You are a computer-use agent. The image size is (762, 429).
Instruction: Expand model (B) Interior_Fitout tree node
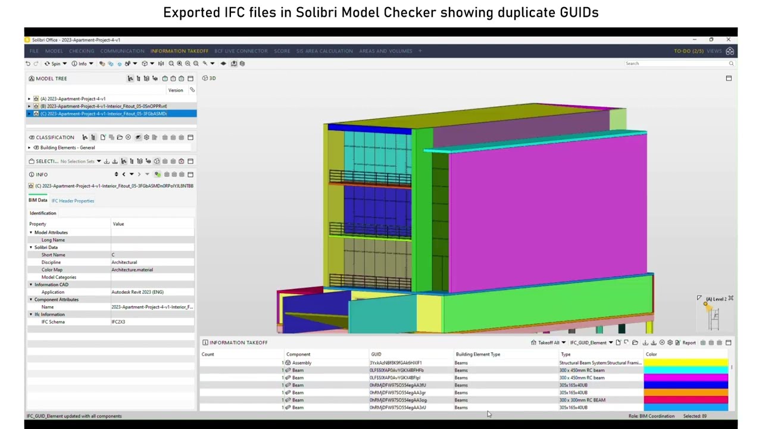coord(29,106)
